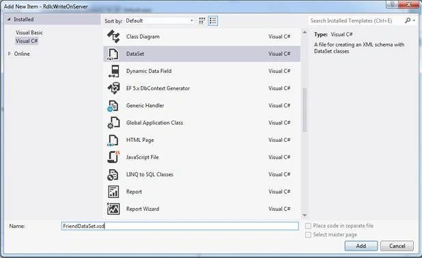Click the DataSet description text
422x258 pixels.
(x=359, y=48)
